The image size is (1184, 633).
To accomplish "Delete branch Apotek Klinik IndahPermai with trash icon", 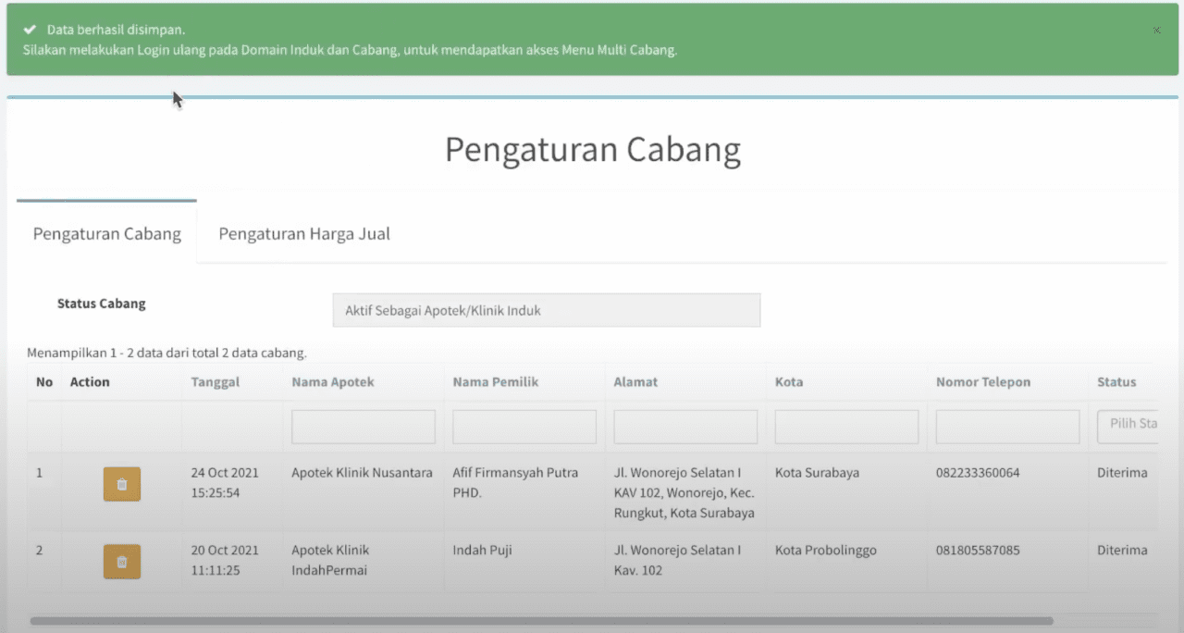I will 121,562.
